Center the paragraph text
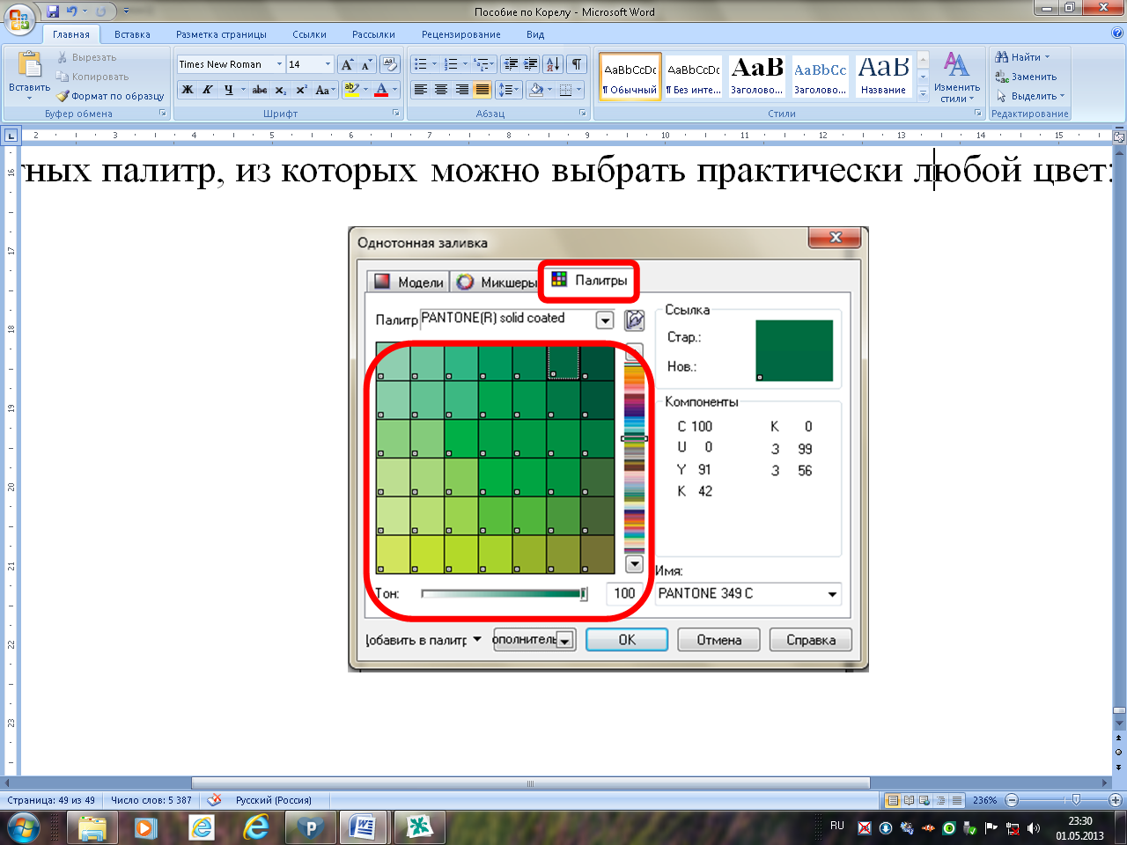 441,90
